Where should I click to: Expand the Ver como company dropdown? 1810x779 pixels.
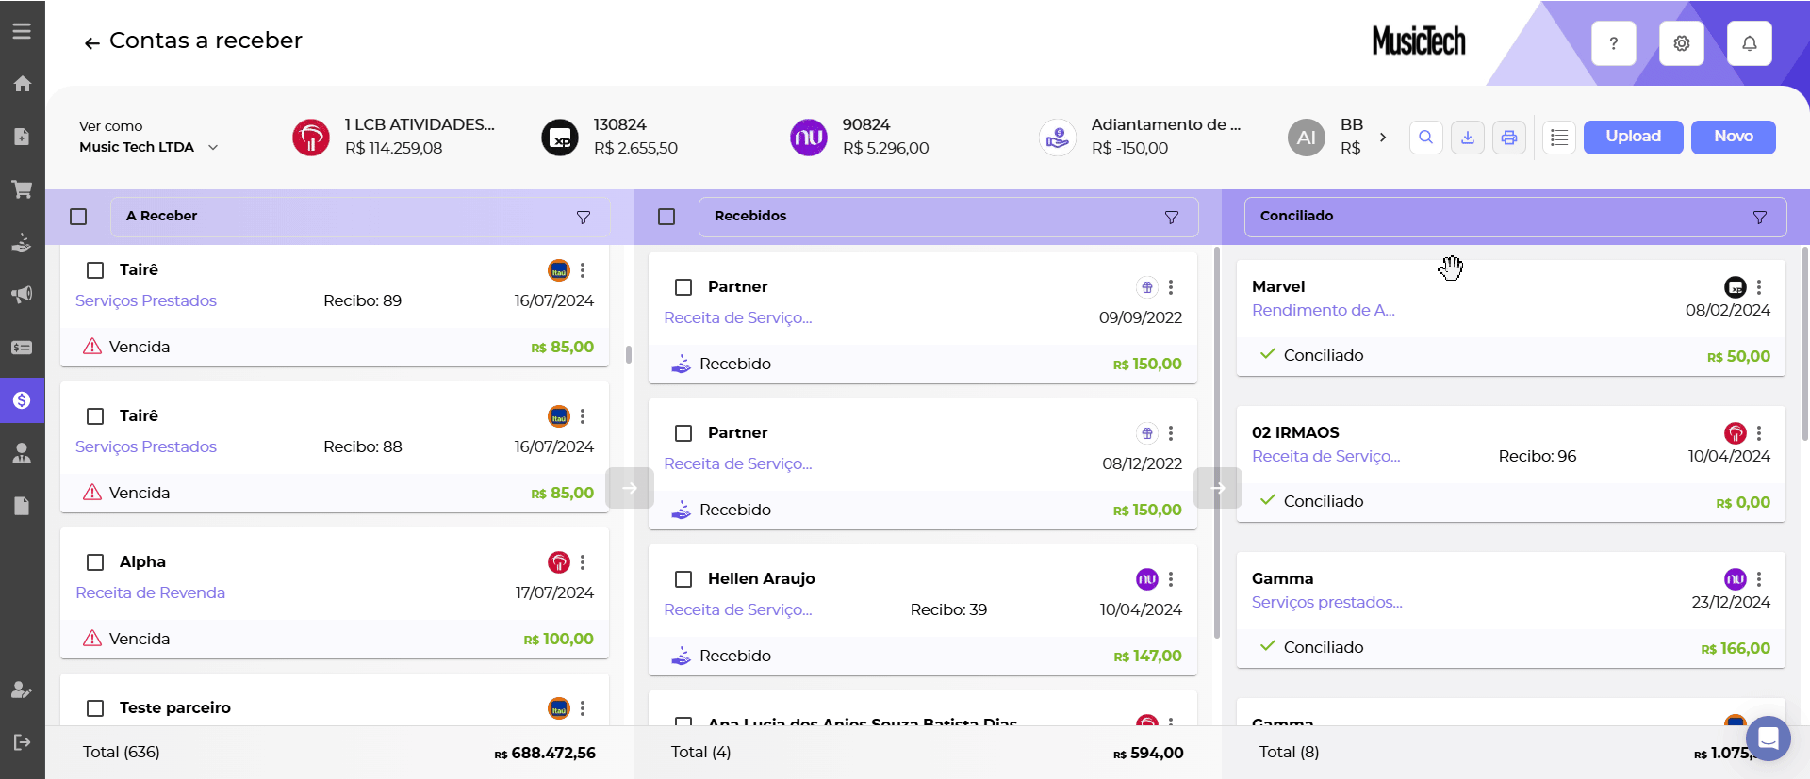click(213, 148)
